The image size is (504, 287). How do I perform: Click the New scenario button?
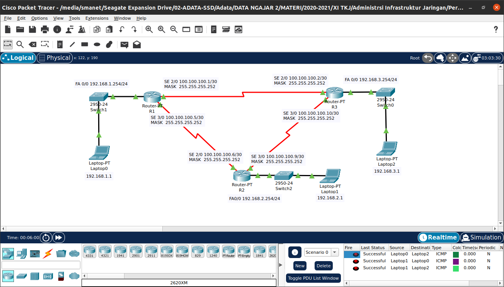click(x=300, y=266)
